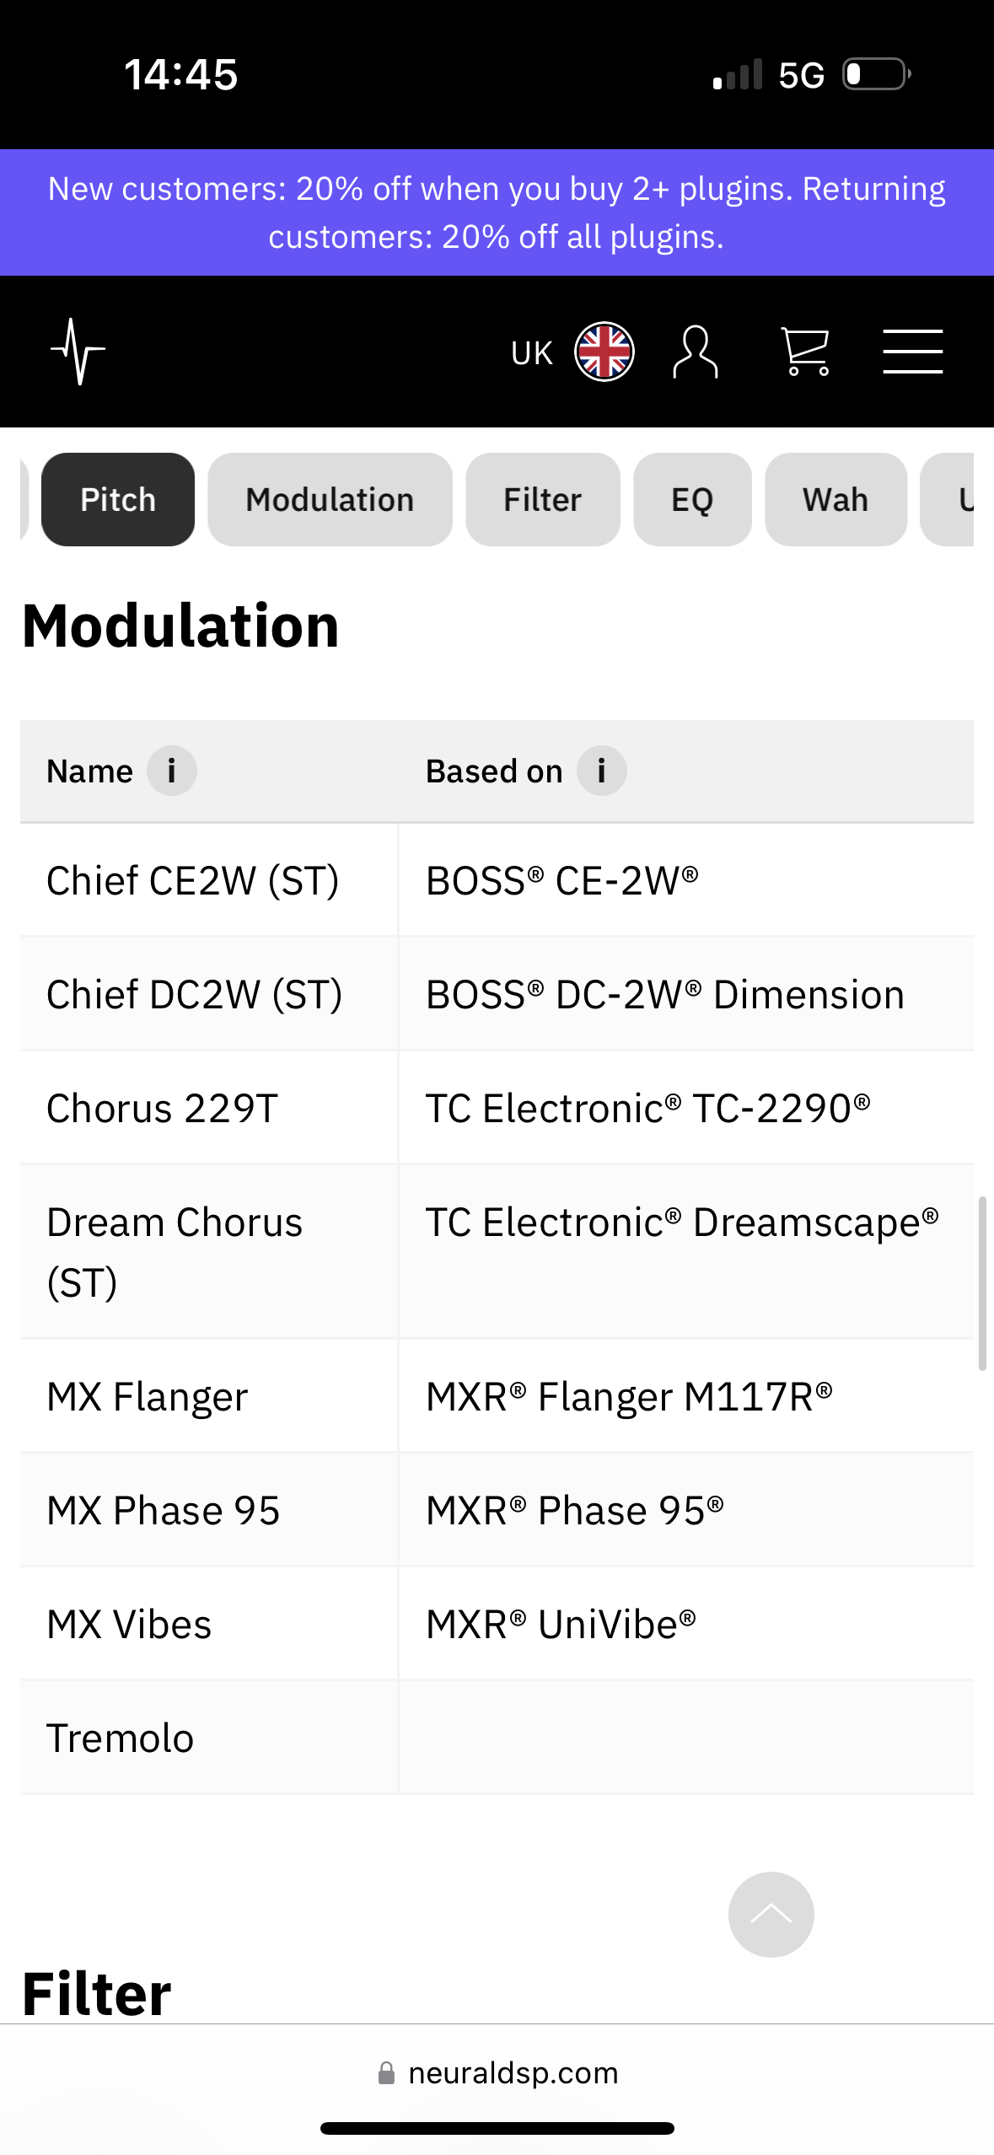994x2155 pixels.
Task: Jump to the Filter tab
Action: pos(542,500)
